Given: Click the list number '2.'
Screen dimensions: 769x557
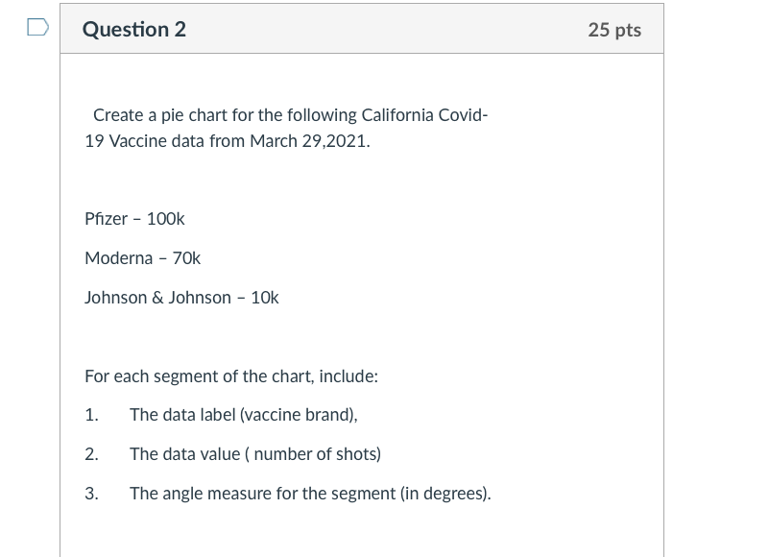Looking at the screenshot, I should point(91,454).
